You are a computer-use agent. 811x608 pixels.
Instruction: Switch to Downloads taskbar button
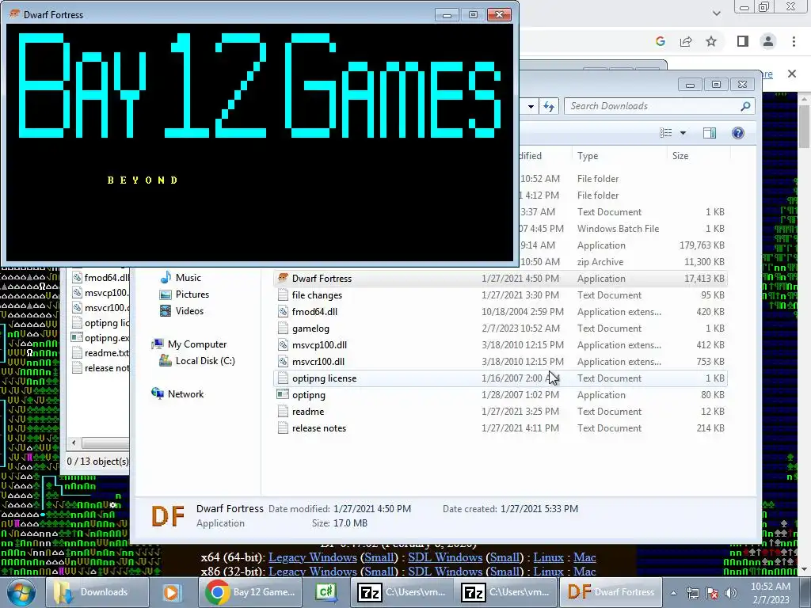coord(97,592)
